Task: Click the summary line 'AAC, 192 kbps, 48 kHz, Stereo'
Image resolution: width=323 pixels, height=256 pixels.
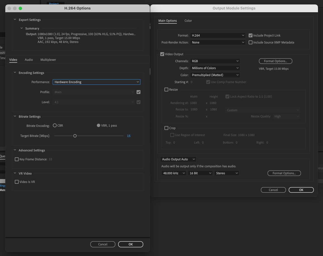Action: coord(58,42)
